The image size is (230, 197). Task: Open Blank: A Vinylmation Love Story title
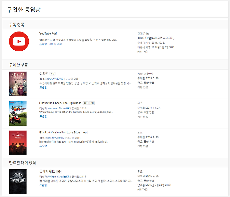coord(60,133)
